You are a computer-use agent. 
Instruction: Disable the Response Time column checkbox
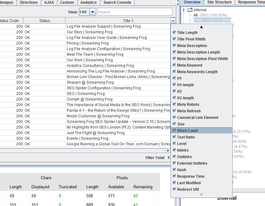point(174,176)
